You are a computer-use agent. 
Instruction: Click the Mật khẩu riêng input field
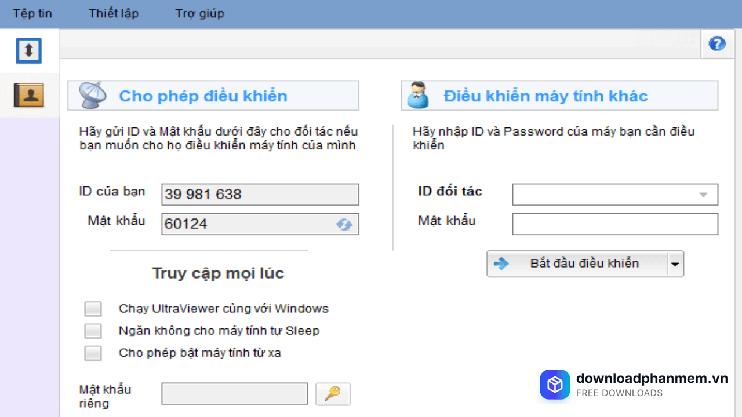click(x=234, y=393)
